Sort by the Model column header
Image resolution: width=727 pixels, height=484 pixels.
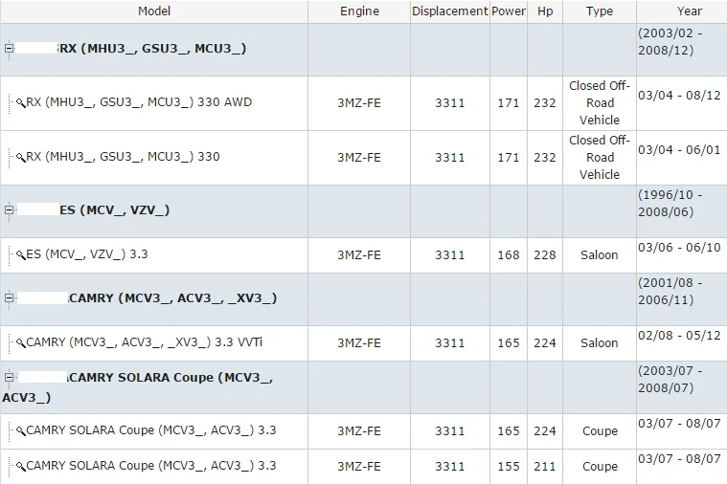[154, 11]
